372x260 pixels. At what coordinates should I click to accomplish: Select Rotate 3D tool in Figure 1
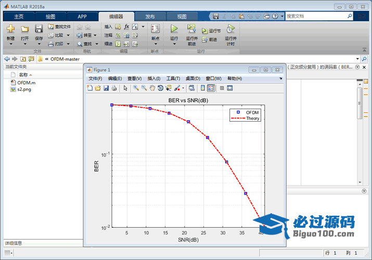(x=160, y=88)
